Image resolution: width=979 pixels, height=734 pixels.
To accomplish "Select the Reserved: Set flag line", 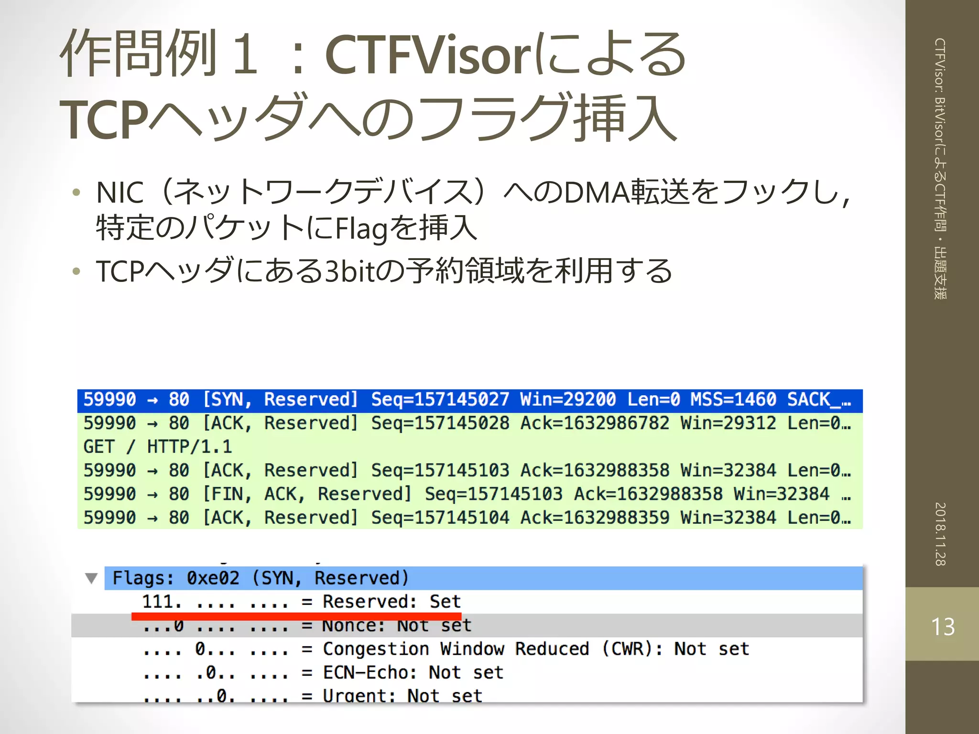I will [467, 602].
